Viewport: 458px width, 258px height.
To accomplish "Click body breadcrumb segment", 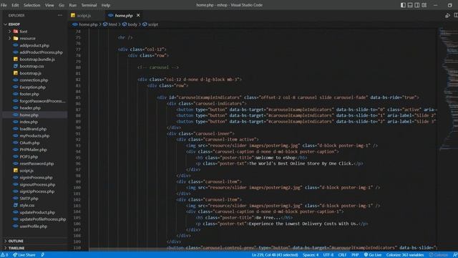I will 132,24.
